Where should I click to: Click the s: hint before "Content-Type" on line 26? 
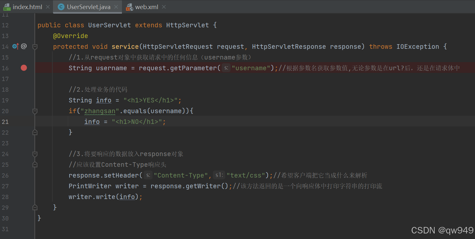(x=148, y=175)
